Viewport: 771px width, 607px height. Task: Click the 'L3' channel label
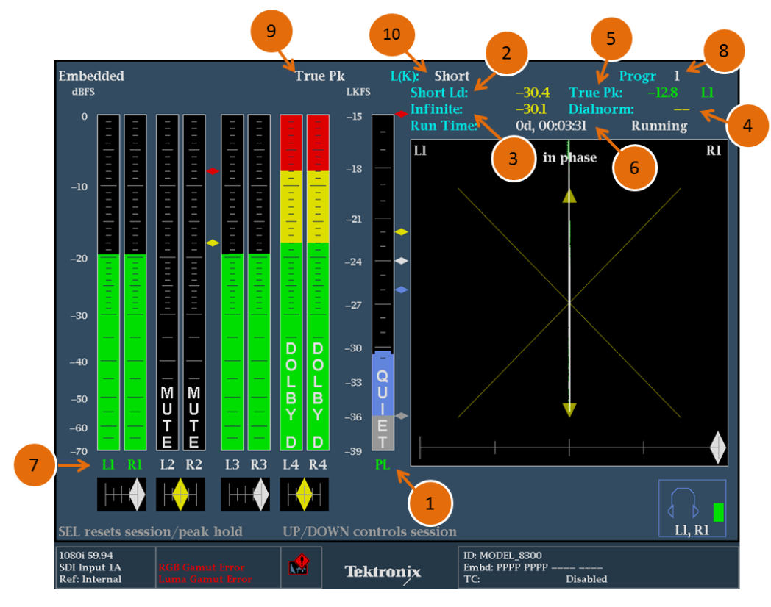(232, 464)
